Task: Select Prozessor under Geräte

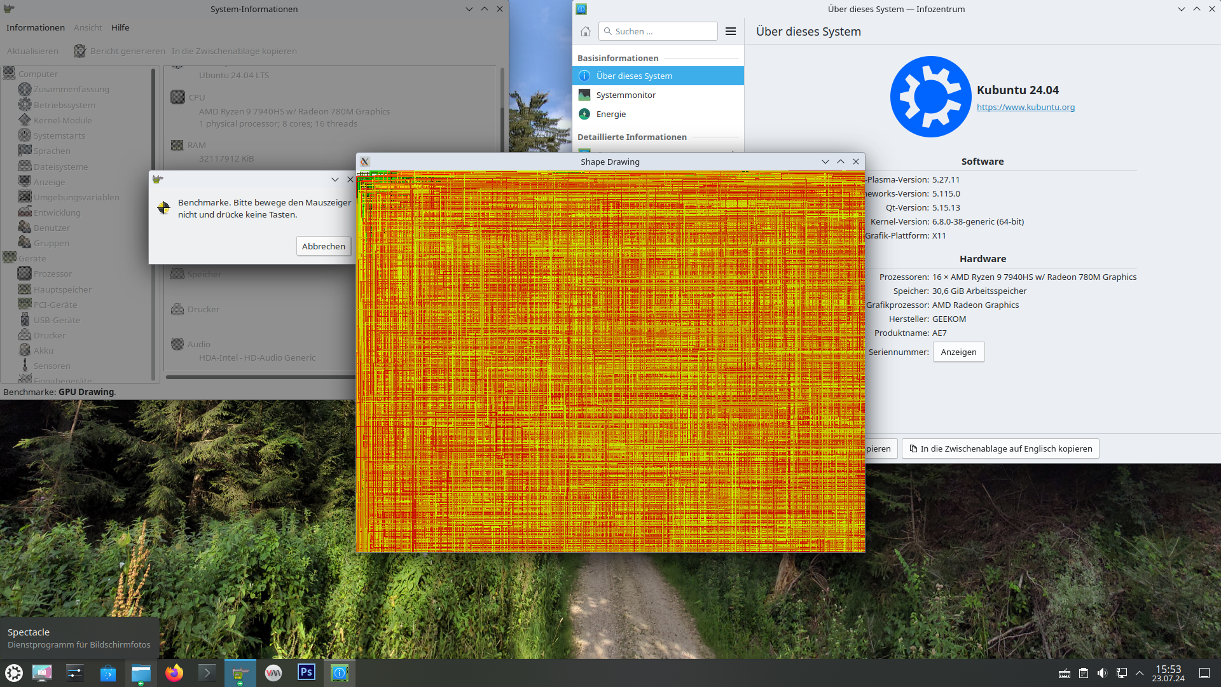Action: (53, 274)
